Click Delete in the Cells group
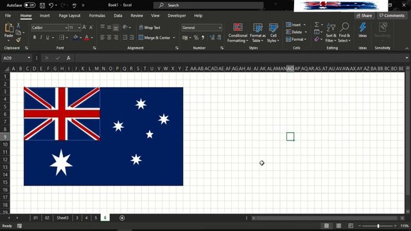Viewport: 411px width, 231px height. 296,32
